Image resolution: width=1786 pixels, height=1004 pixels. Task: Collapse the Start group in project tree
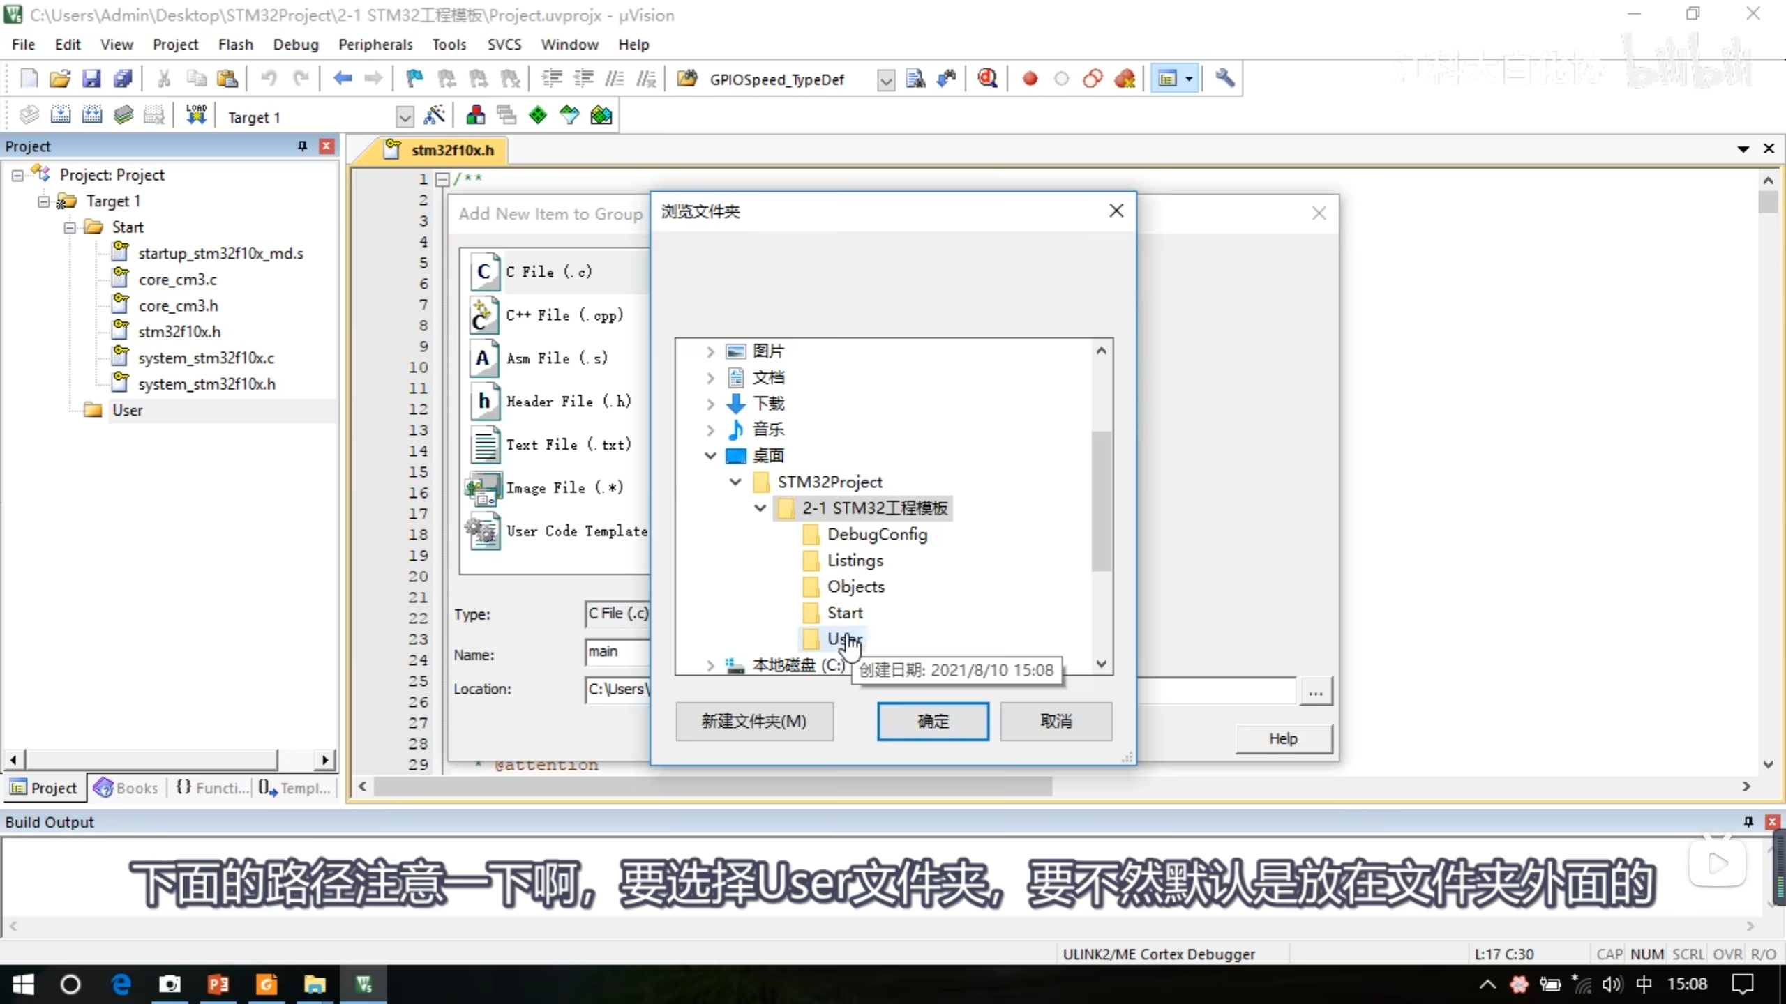[x=70, y=227]
